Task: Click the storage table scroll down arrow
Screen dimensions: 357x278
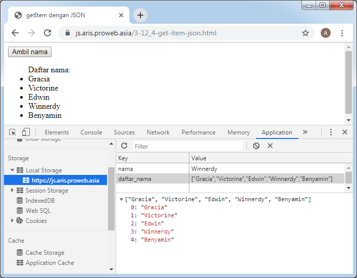Action: point(348,188)
